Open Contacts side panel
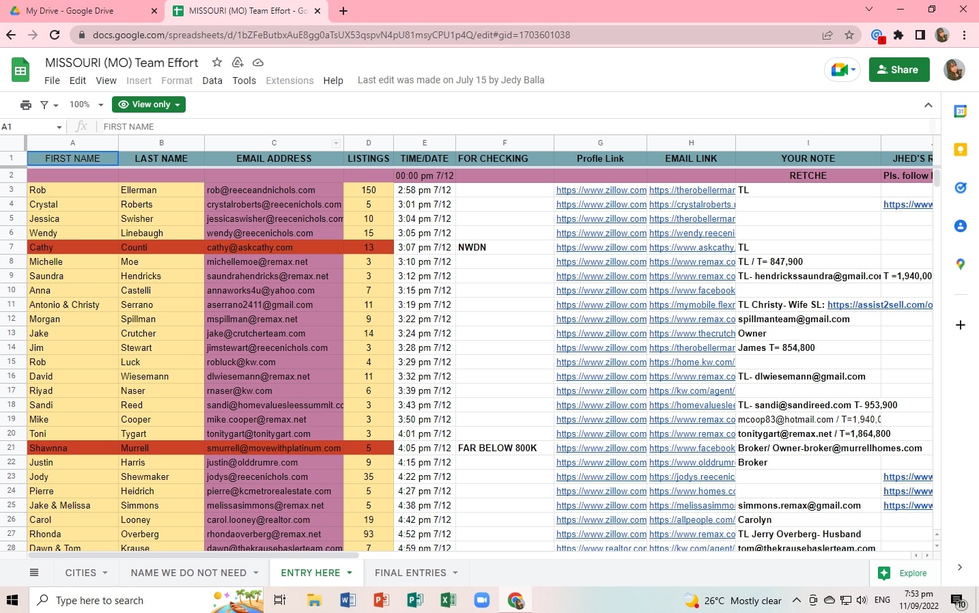Viewport: 979px width, 613px height. (961, 226)
